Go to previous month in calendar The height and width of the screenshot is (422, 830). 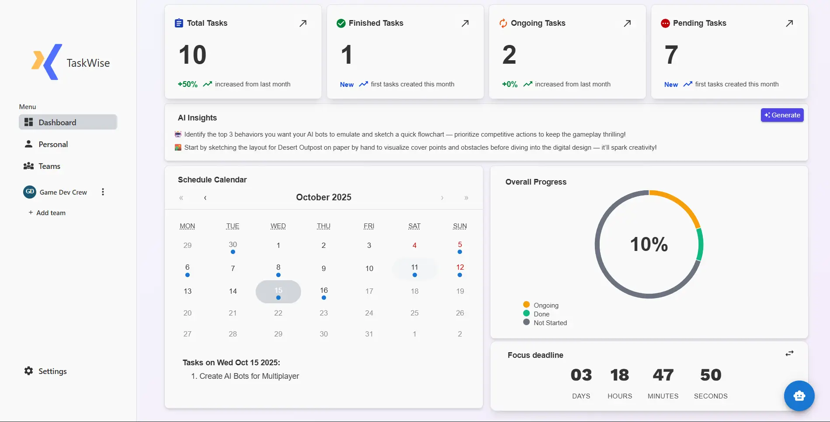(x=205, y=198)
